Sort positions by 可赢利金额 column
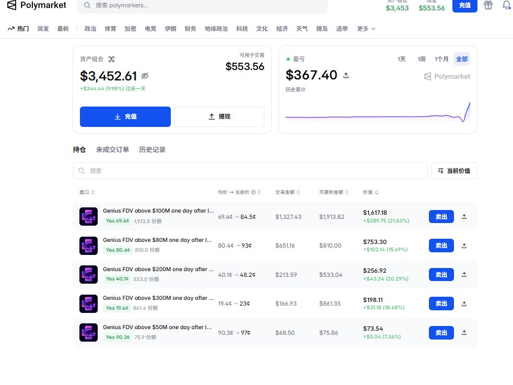 point(334,192)
